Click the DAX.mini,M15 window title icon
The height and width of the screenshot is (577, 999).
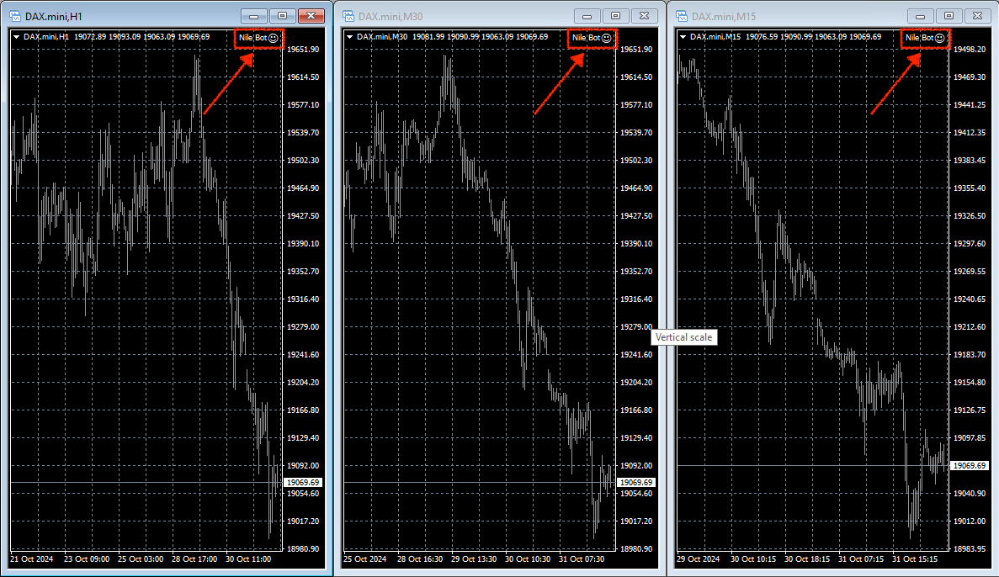coord(682,16)
